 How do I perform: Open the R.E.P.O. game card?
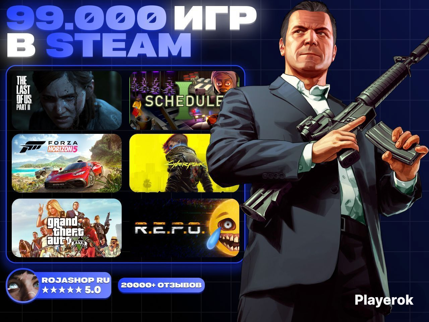184,228
